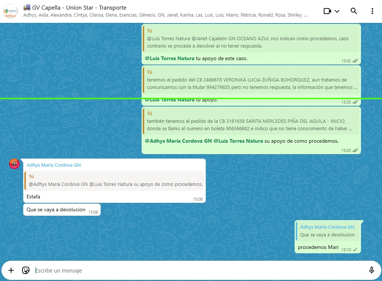Screen dimensions: 382x281
Task: Jump to quoted message in 'Estafa' reply
Action: (x=114, y=181)
